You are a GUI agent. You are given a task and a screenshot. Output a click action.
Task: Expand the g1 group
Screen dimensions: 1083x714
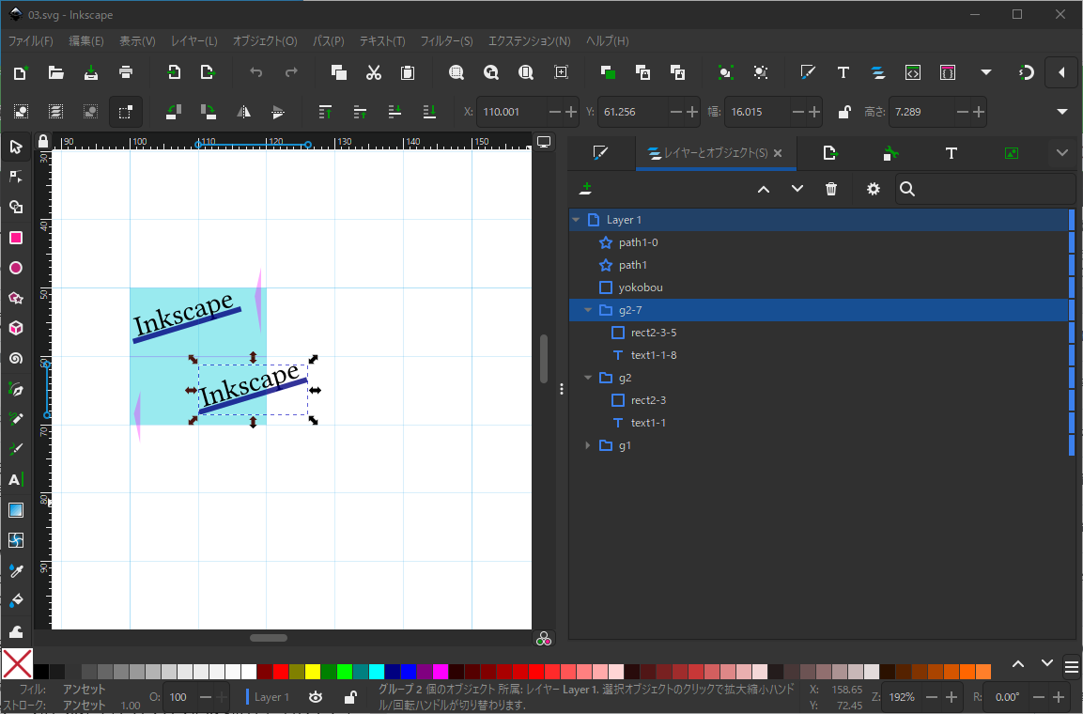coord(588,445)
